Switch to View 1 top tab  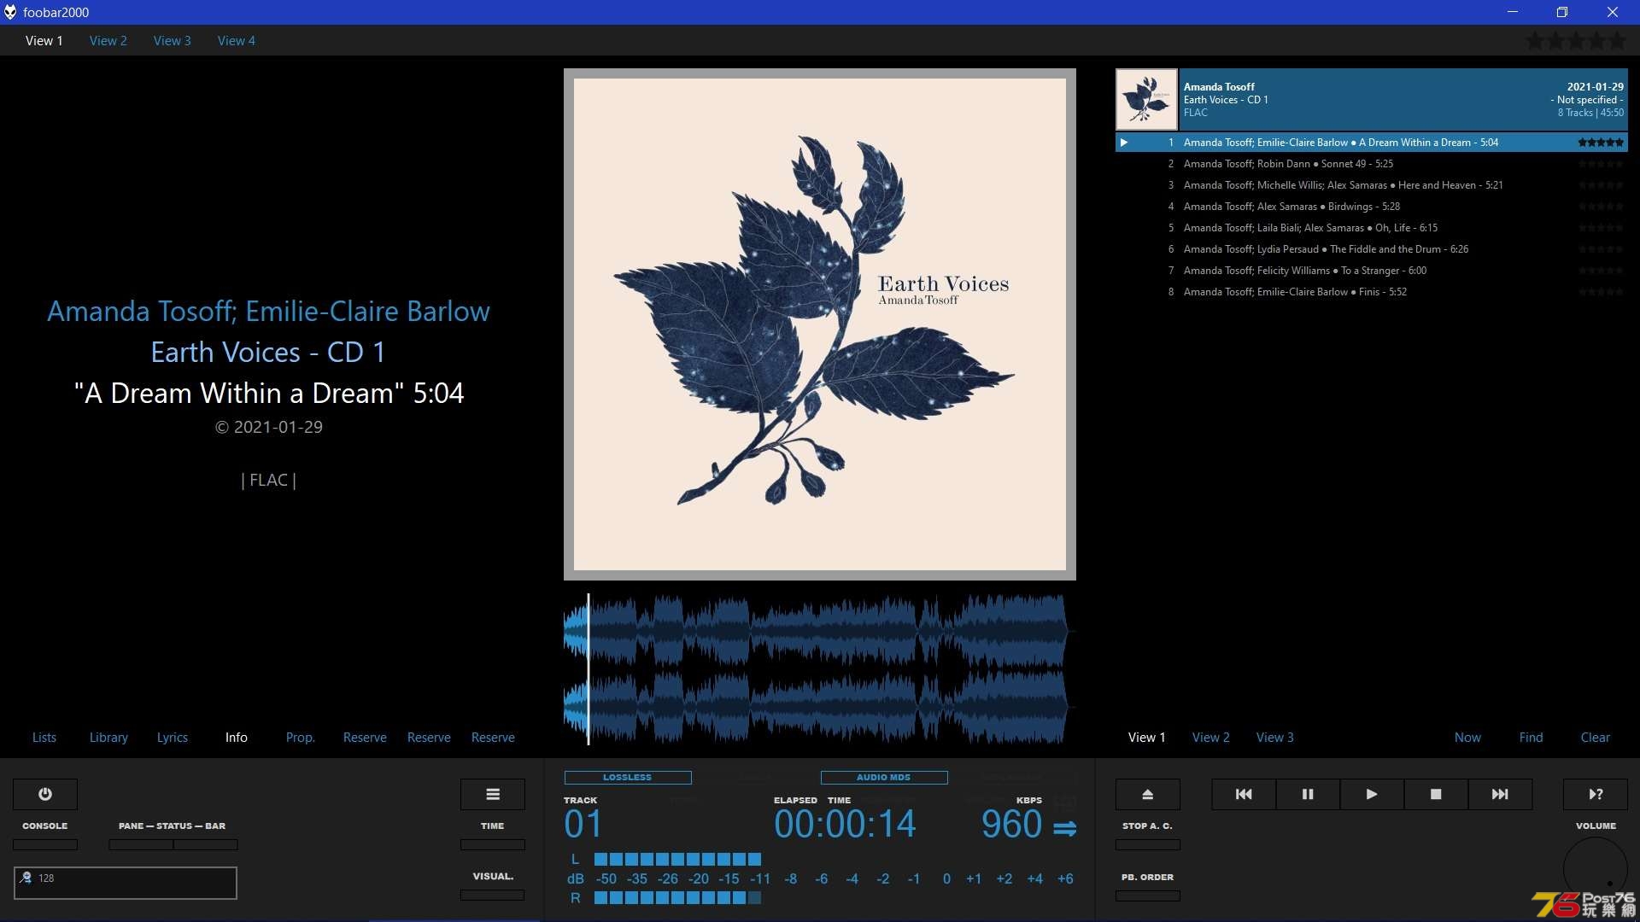tap(44, 40)
